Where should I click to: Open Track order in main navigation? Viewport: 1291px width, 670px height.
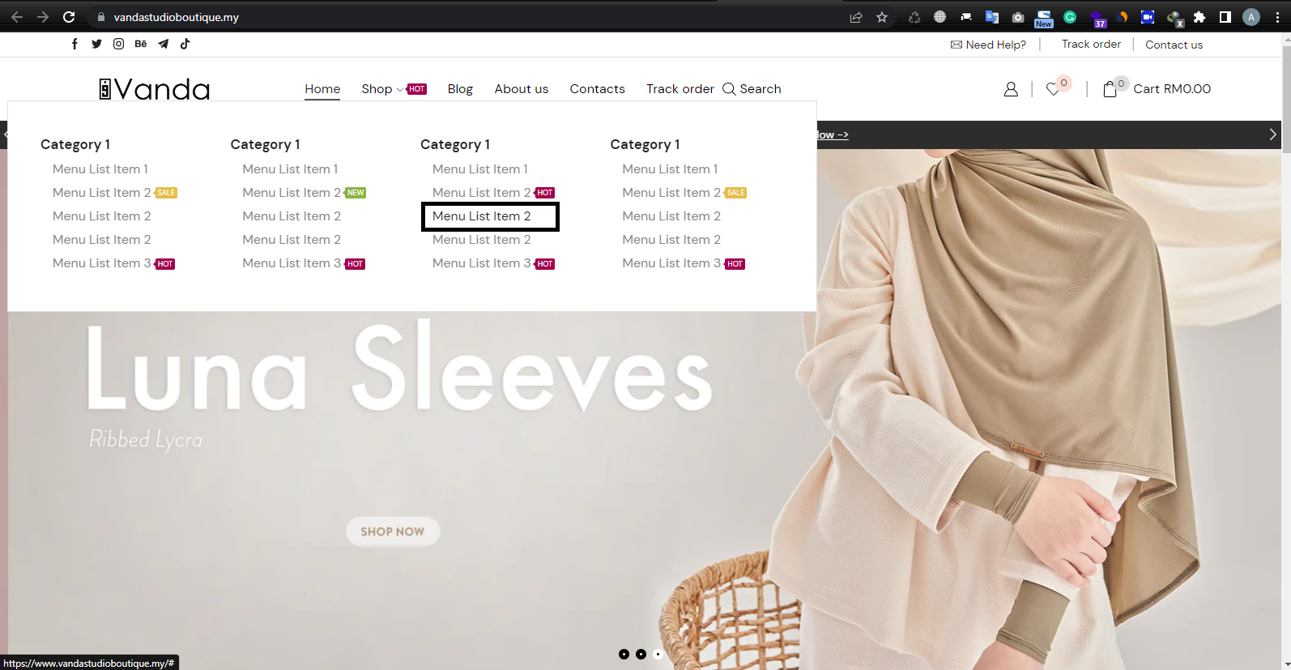(680, 89)
